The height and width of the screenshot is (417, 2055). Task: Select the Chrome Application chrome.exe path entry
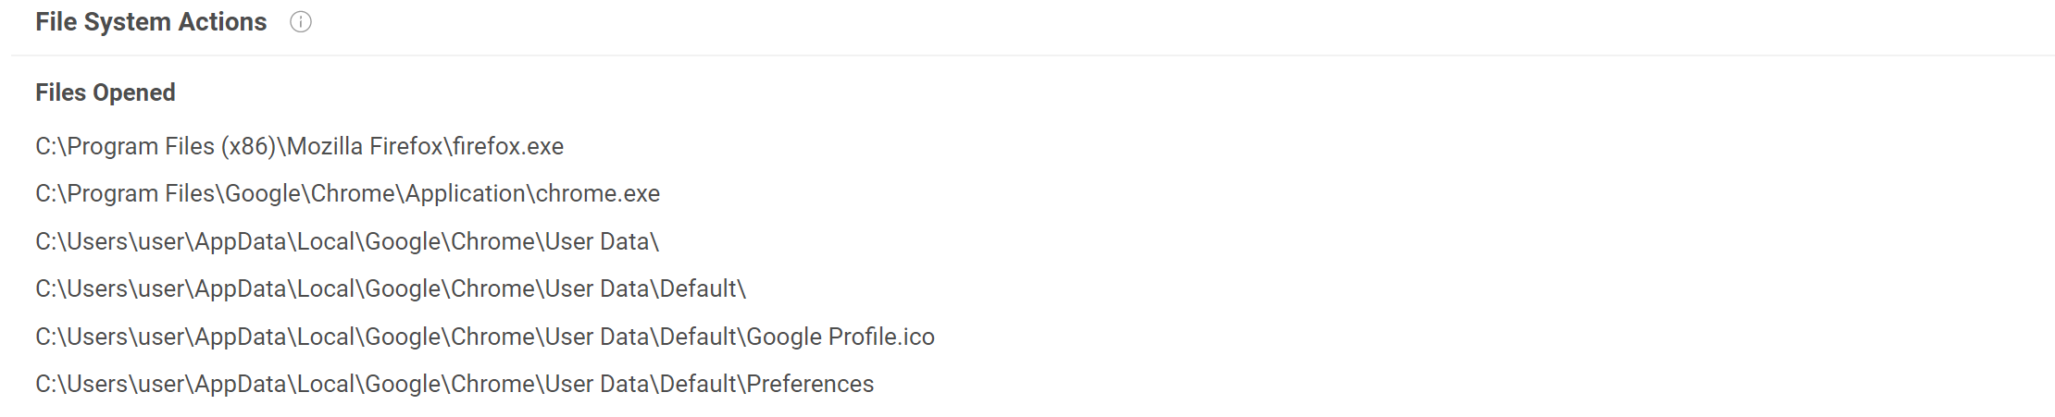coord(348,193)
